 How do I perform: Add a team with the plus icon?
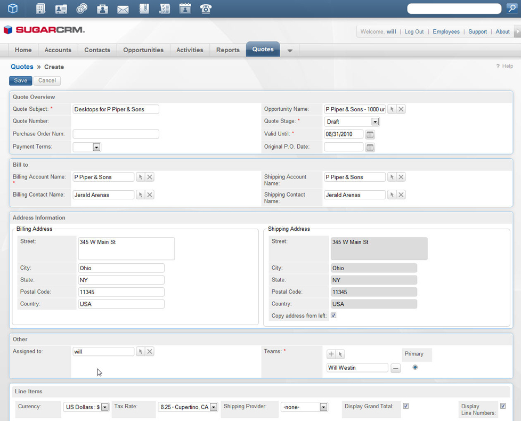tap(331, 354)
